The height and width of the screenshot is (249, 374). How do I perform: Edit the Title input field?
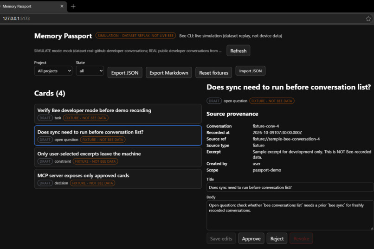click(x=290, y=187)
